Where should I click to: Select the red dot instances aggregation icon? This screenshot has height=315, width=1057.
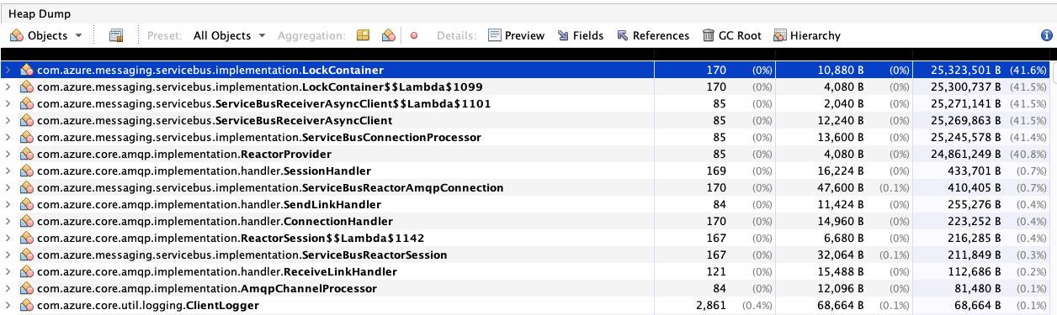(413, 36)
